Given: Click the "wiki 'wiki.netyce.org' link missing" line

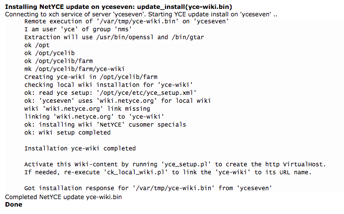Looking at the screenshot, I should coord(87,108).
